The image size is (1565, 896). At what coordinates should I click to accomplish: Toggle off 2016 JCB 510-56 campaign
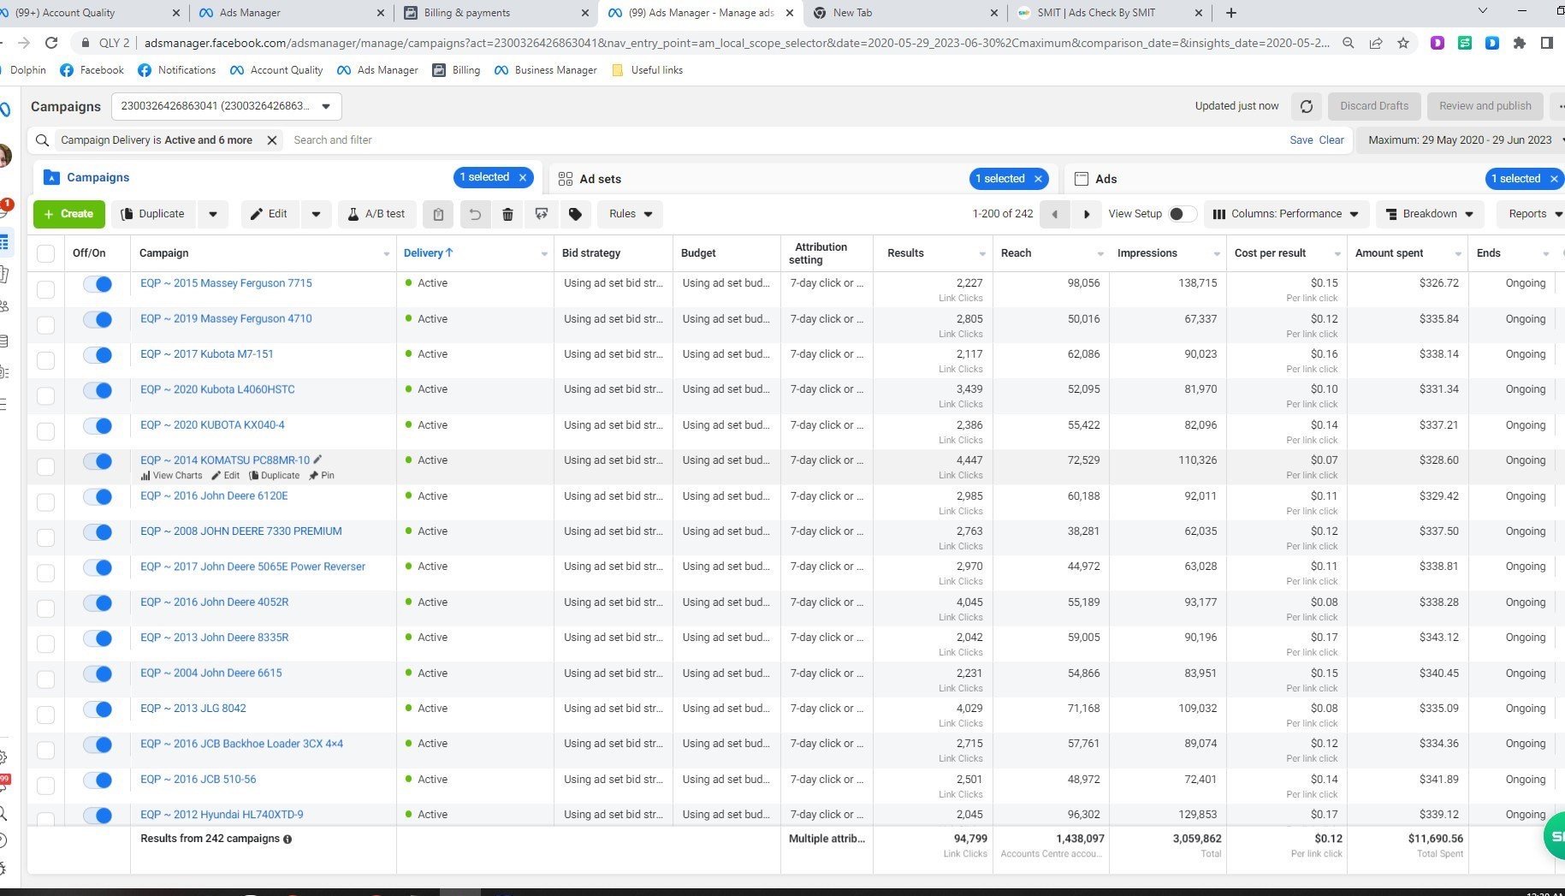98,780
